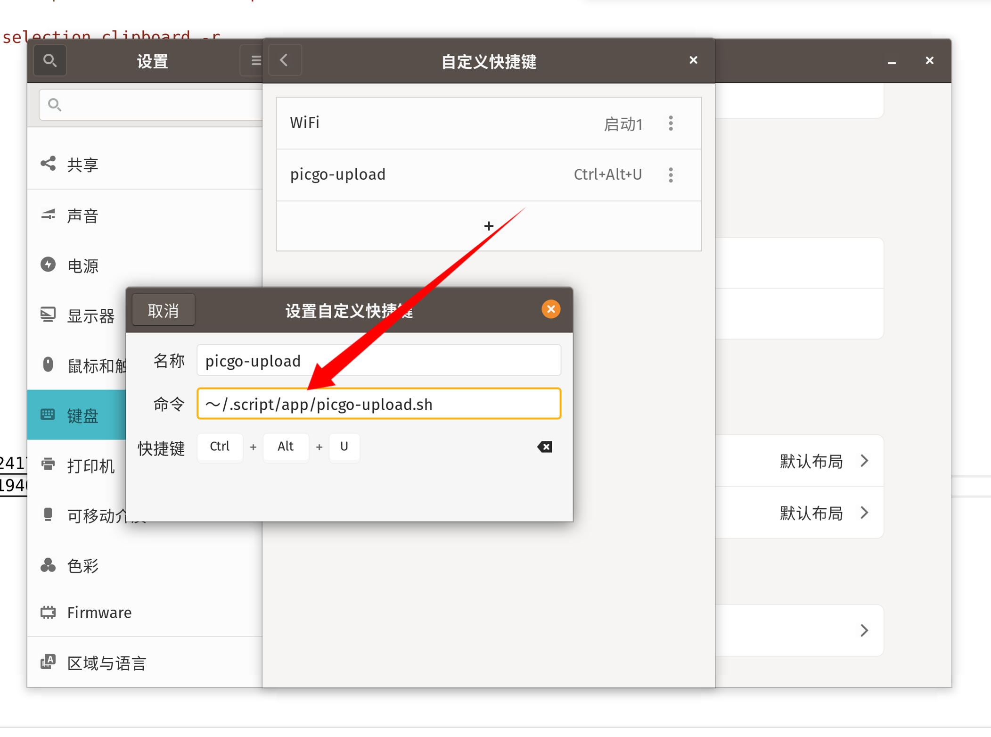Expand second 默认布局 row chevron

(864, 513)
